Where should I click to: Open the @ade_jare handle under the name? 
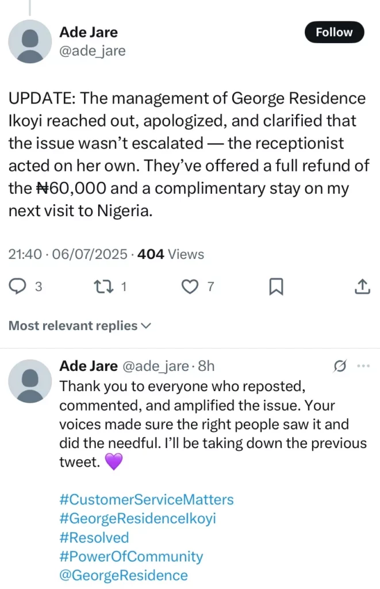click(x=93, y=51)
